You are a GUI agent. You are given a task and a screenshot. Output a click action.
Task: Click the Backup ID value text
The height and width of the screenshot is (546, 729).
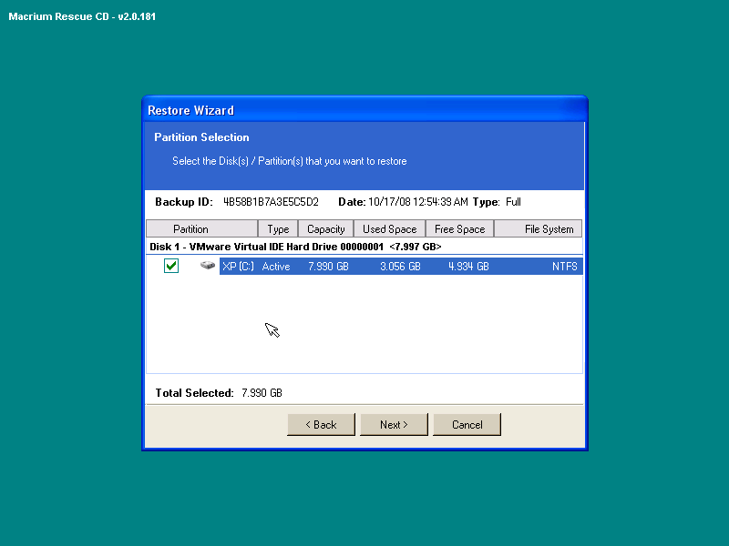click(271, 202)
